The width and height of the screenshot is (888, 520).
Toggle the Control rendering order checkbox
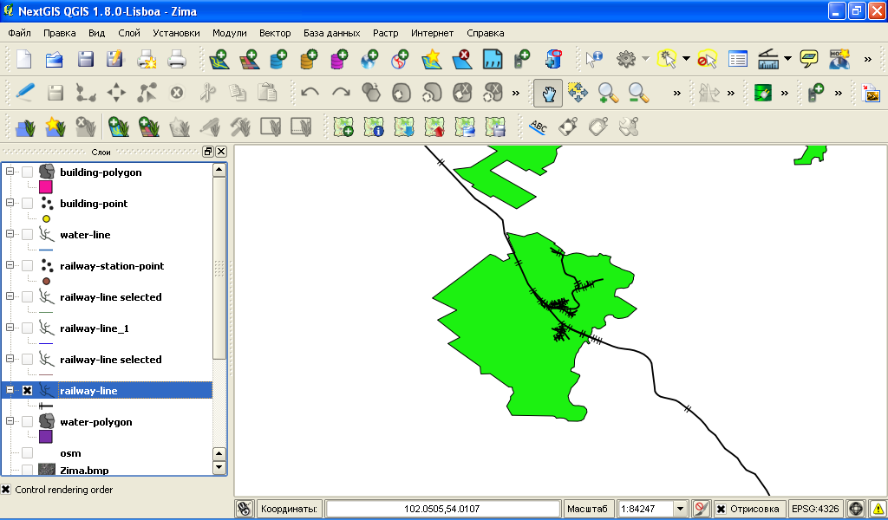[x=7, y=490]
